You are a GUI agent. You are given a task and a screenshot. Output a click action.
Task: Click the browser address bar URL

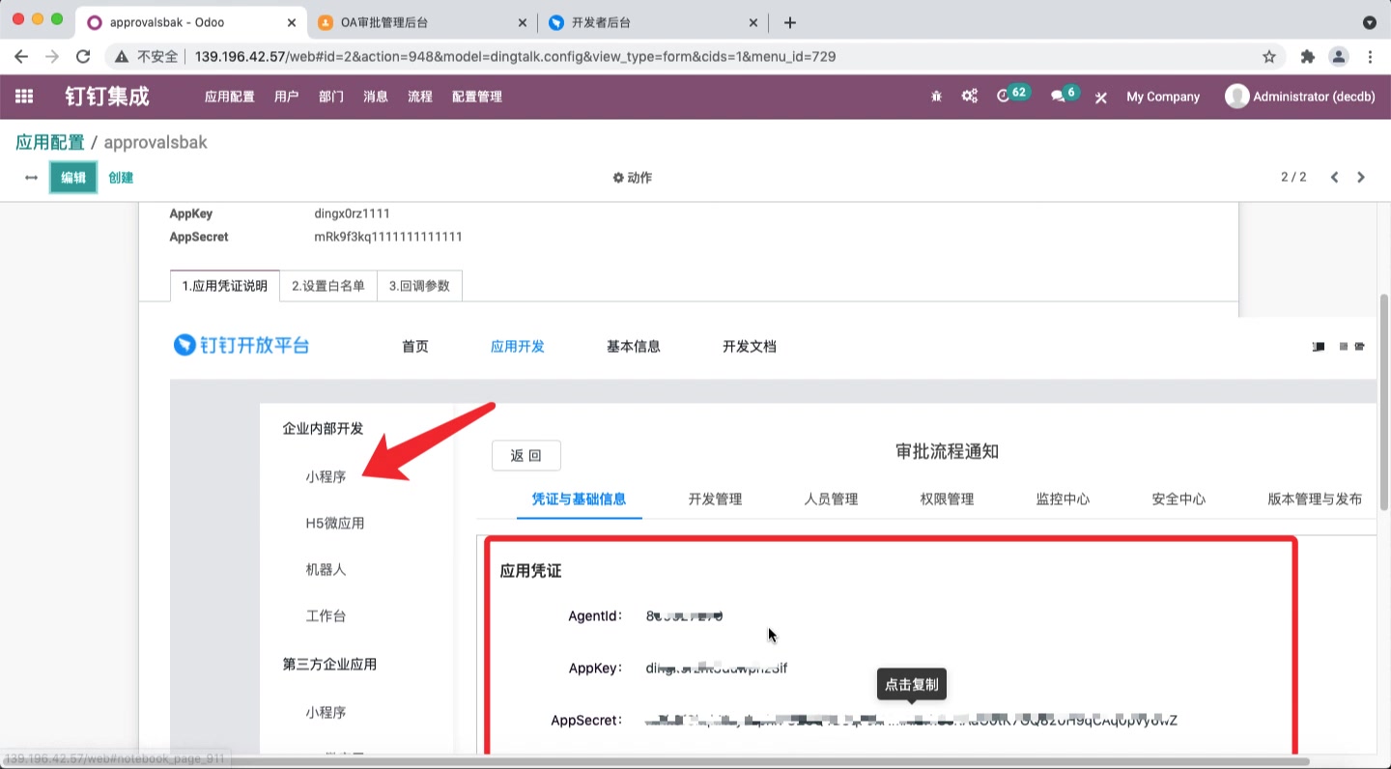[x=515, y=57]
